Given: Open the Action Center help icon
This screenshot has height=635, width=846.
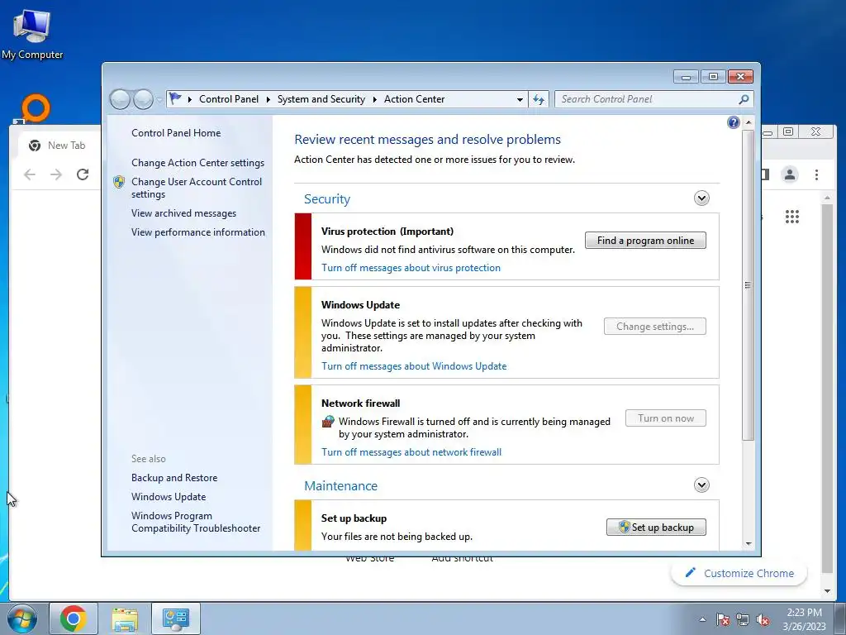Looking at the screenshot, I should [x=734, y=122].
